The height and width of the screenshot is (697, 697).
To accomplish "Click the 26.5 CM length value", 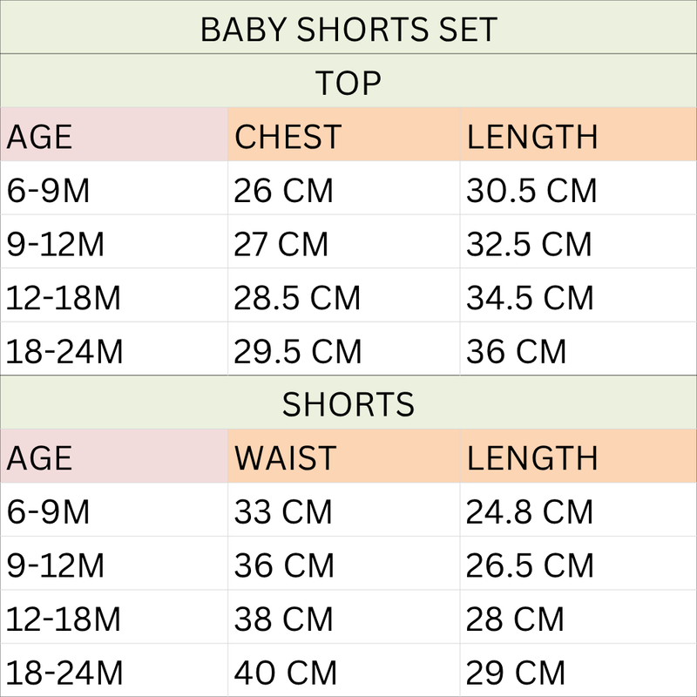I will pos(530,565).
